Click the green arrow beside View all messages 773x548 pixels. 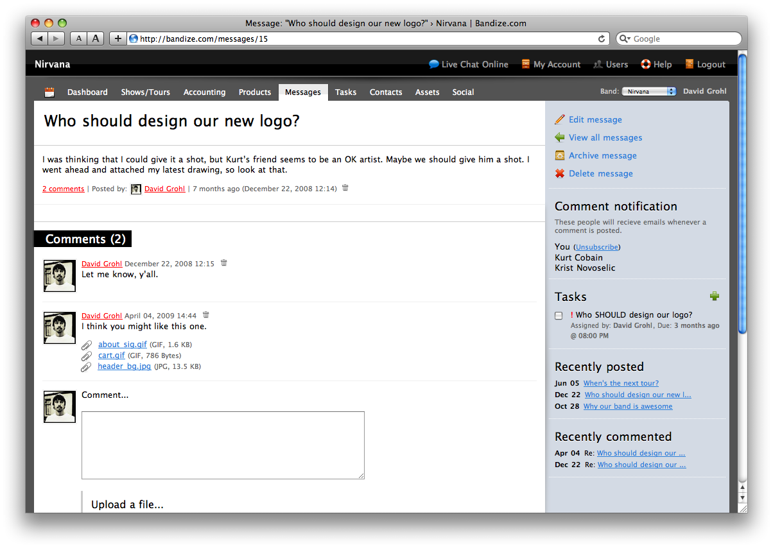[x=560, y=137]
